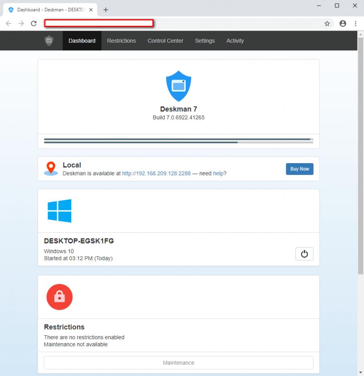Screen dimensions: 364x376
Task: Click the Windows logo icon
Action: click(60, 211)
